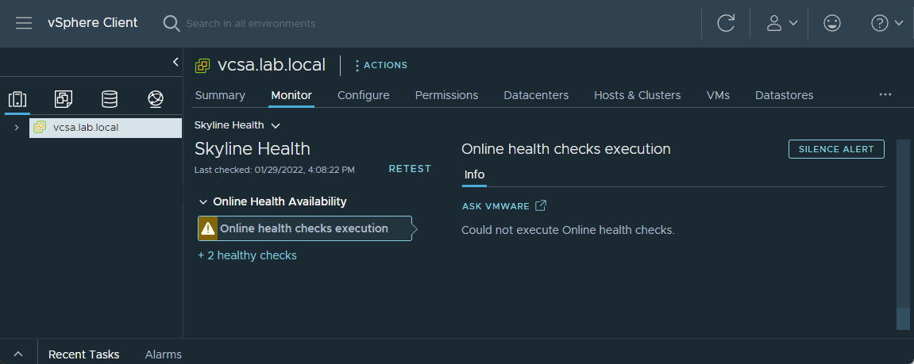914x364 pixels.
Task: Open the smiley feedback icon
Action: coord(831,23)
